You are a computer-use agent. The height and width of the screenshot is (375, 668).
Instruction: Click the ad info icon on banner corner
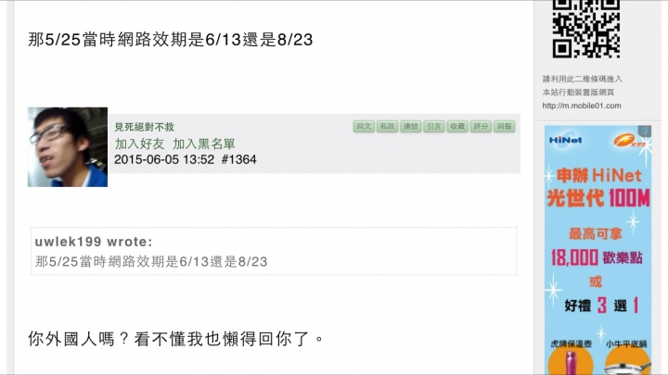click(645, 131)
